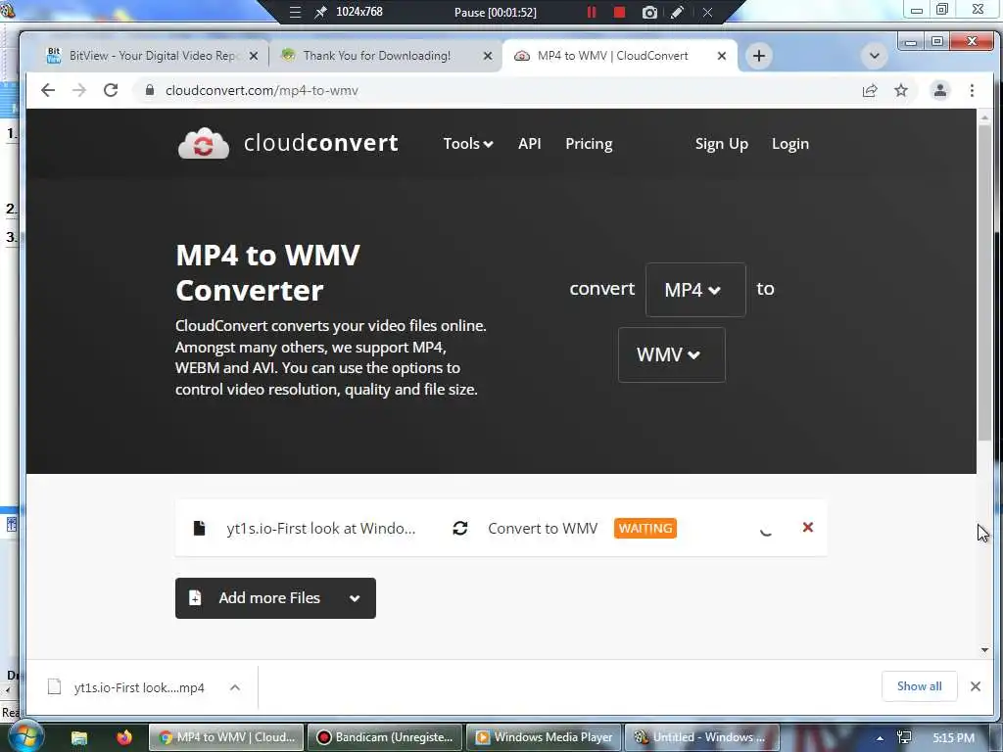Click the scrollbar up arrow
1003x752 pixels.
pos(984,117)
